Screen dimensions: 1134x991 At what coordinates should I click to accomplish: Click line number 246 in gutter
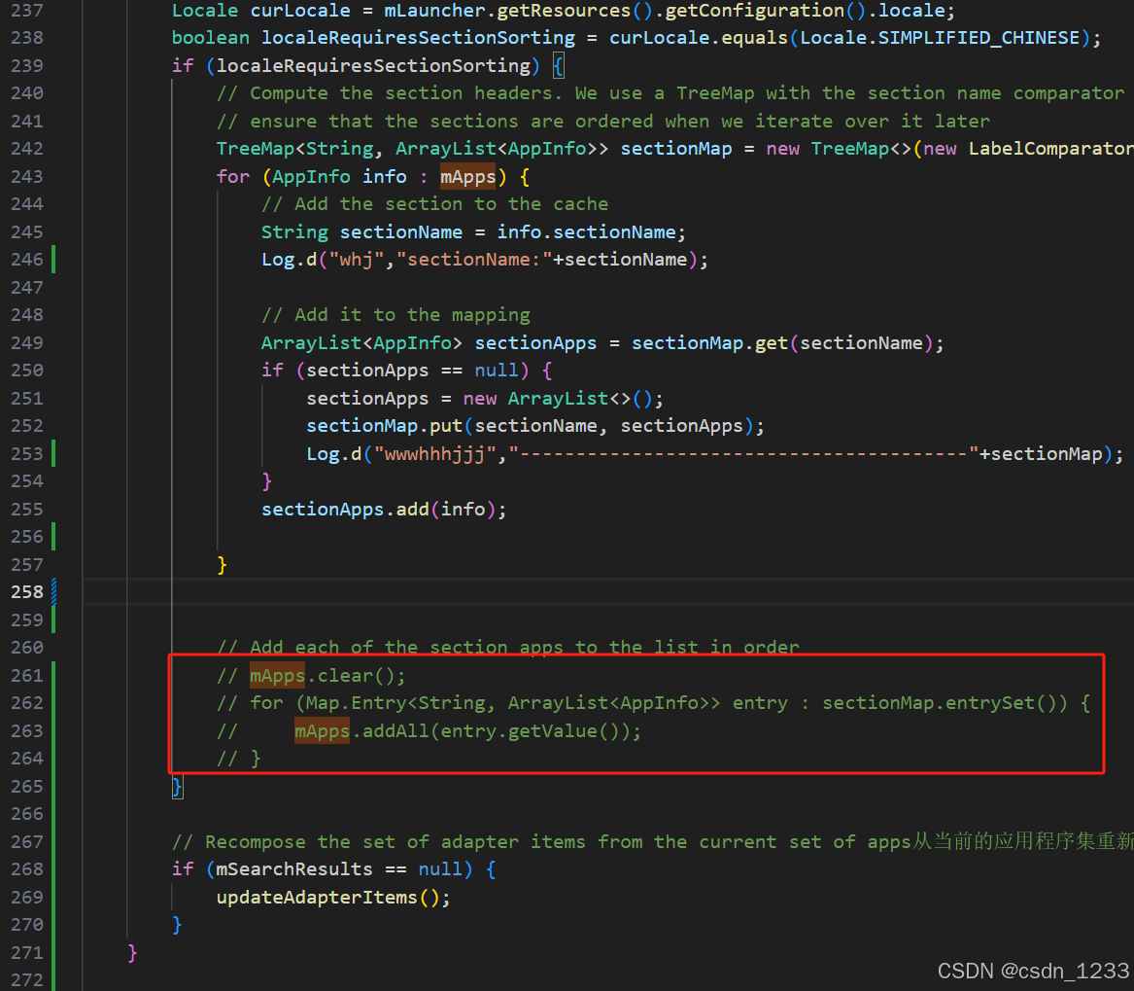click(x=27, y=259)
